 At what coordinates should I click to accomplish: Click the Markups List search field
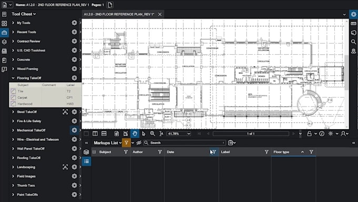[184, 143]
